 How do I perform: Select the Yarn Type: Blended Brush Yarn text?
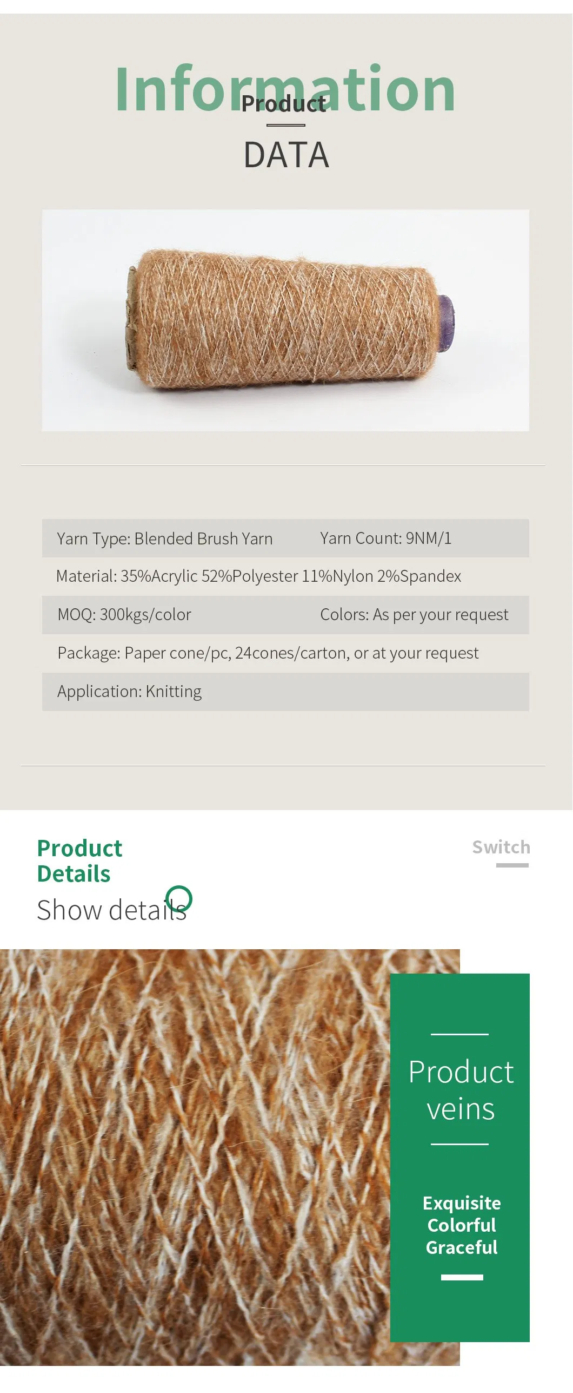click(165, 538)
